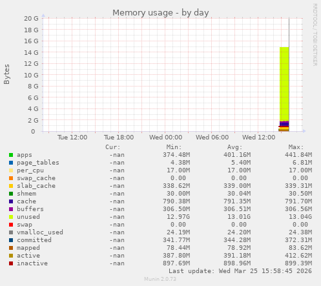Click the active olive swatch

(x=11, y=256)
